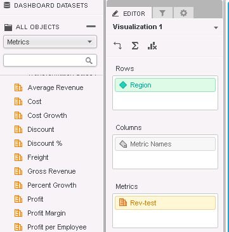Click the Cost metric icon
Screen dimensions: 229x232
pos(18,101)
